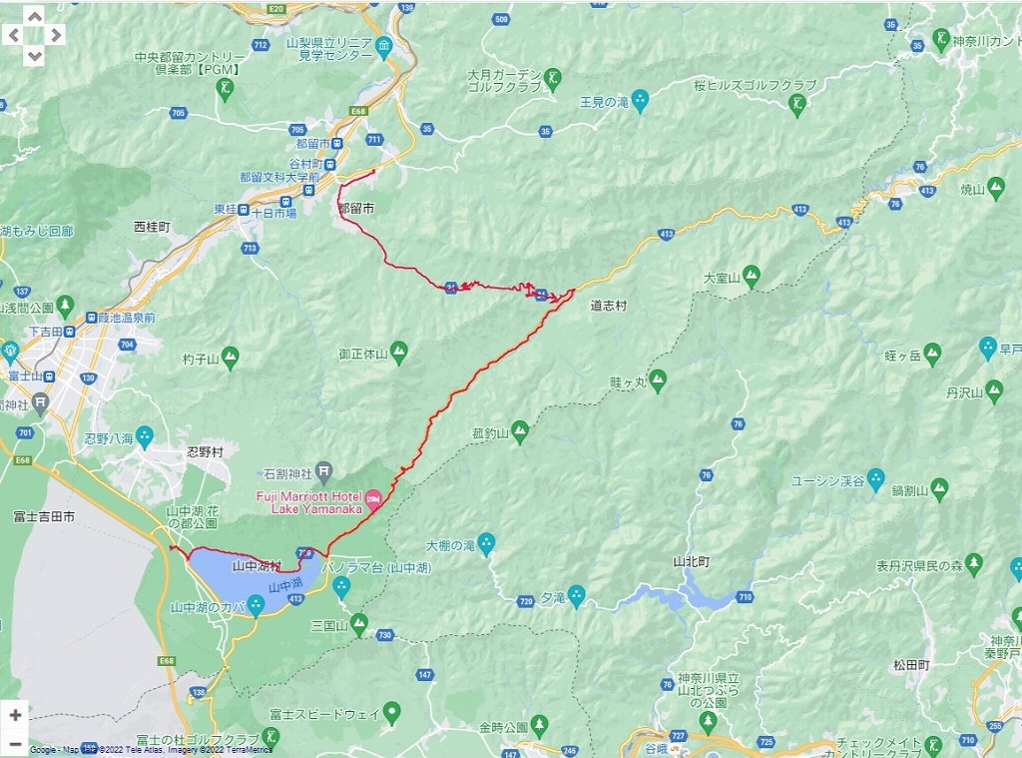Click the Fuji Marriott Hotel Lake Yamanaka marker
This screenshot has height=758, width=1022.
click(373, 500)
